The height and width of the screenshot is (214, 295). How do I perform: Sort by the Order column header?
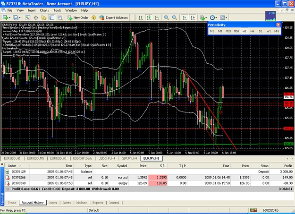point(17,166)
